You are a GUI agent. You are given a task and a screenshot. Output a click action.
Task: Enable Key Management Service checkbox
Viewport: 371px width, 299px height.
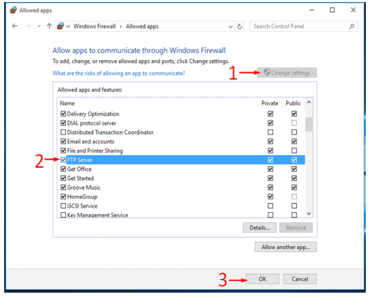[x=63, y=215]
